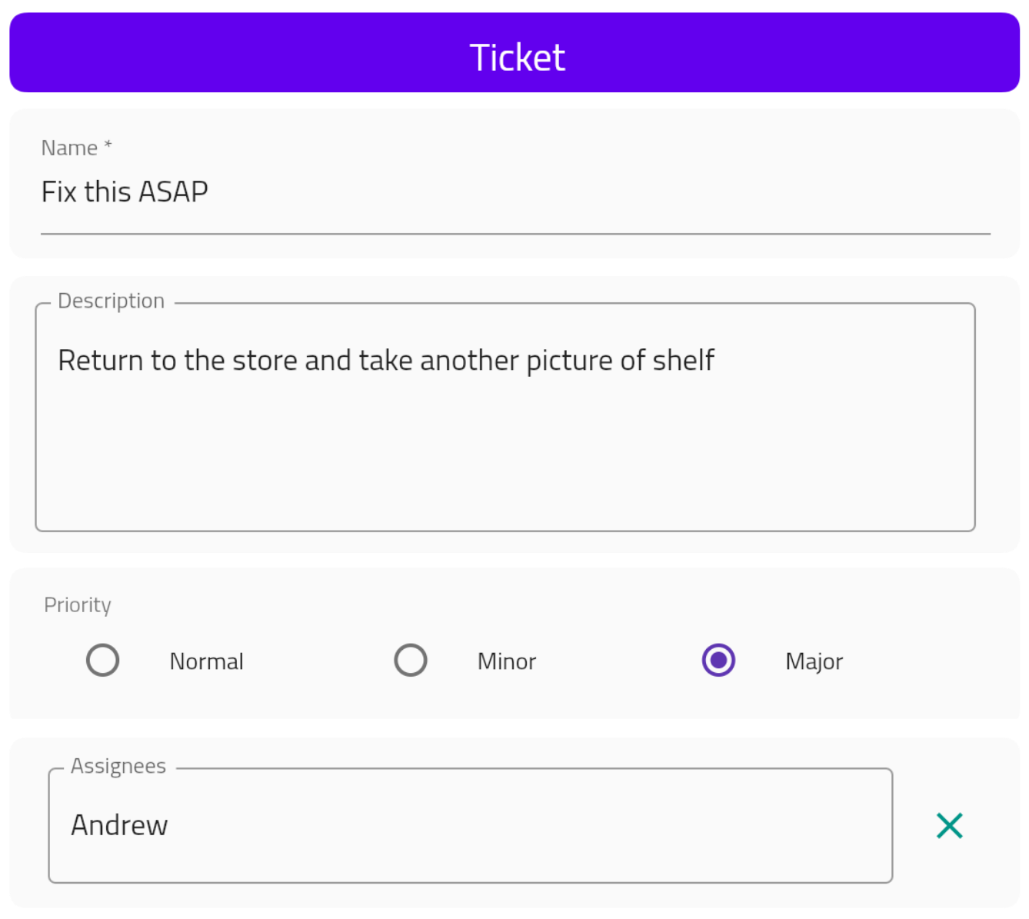This screenshot has width=1029, height=919.
Task: Click the "Fix this ASAP" name text
Action: tap(125, 191)
